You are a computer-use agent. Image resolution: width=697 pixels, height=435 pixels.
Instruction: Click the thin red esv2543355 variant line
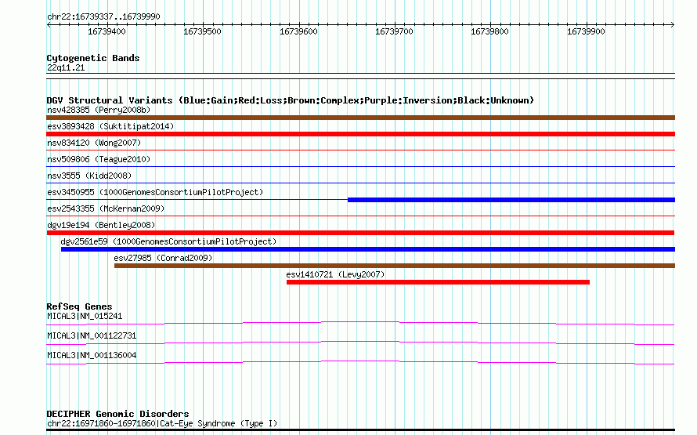point(360,216)
